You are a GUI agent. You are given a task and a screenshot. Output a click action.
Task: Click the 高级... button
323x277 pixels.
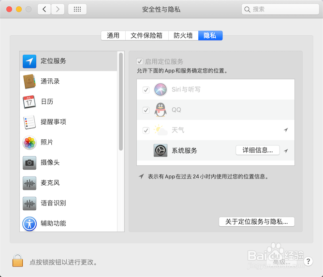tap(281, 262)
